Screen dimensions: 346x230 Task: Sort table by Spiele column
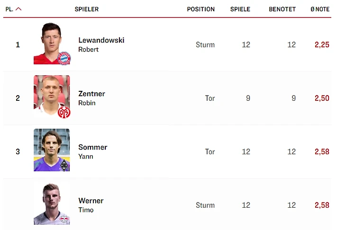click(240, 9)
